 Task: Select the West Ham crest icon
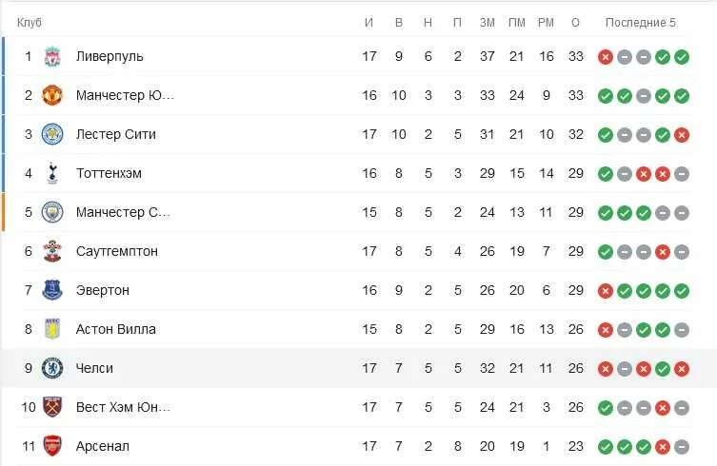click(52, 407)
